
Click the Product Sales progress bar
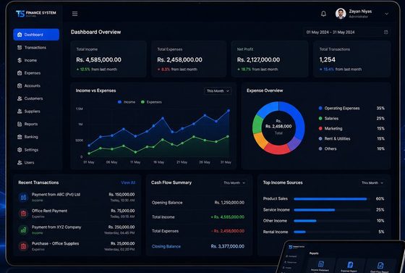click(332, 199)
